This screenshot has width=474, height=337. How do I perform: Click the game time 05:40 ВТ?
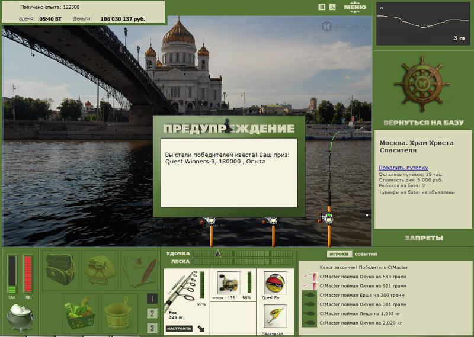50,19
